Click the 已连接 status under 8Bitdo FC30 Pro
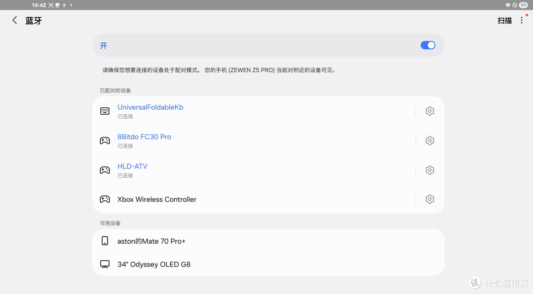Screen dimensions: 533x294 [125, 146]
